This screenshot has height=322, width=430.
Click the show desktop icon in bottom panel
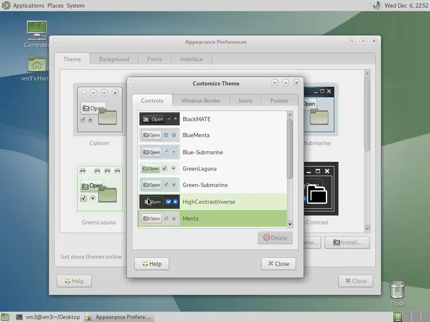[5, 317]
